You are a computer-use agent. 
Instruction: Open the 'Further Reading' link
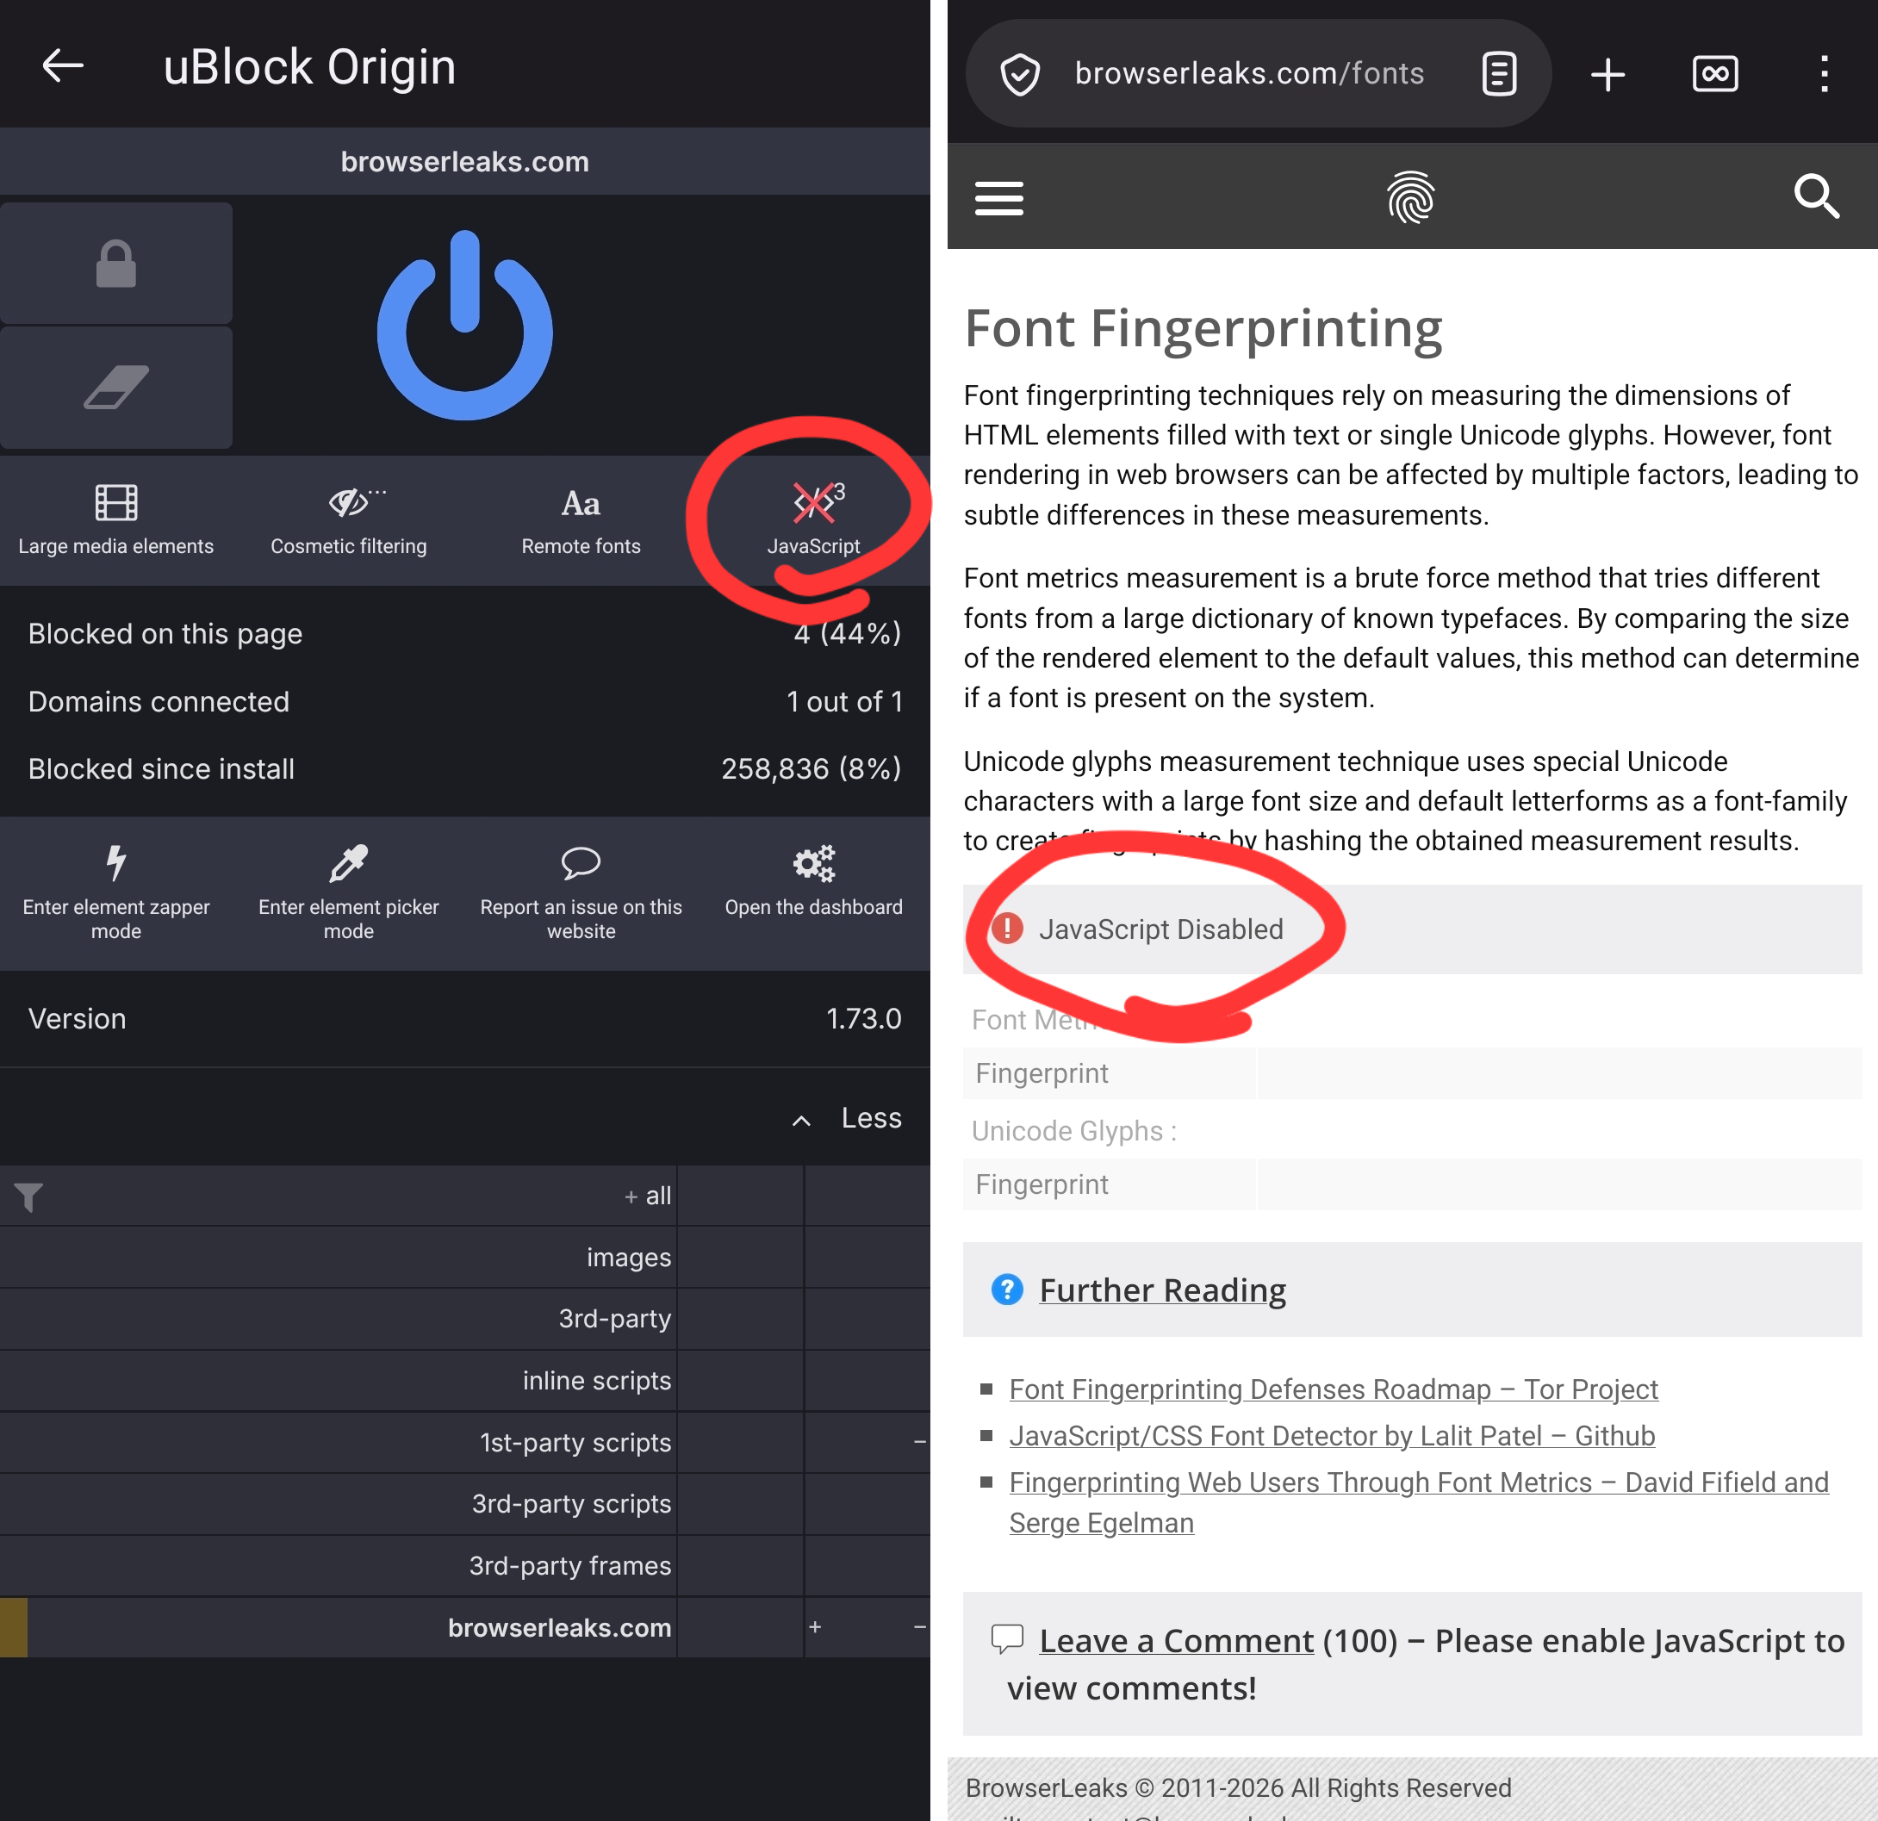point(1162,1290)
